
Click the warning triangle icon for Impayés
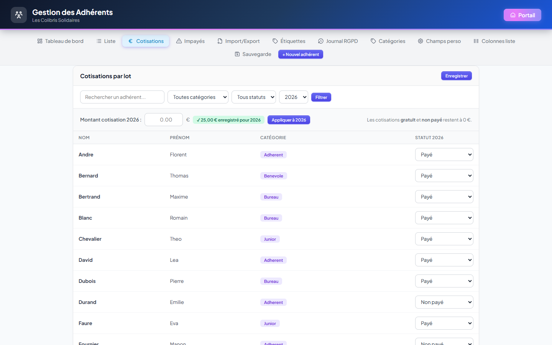pos(179,41)
